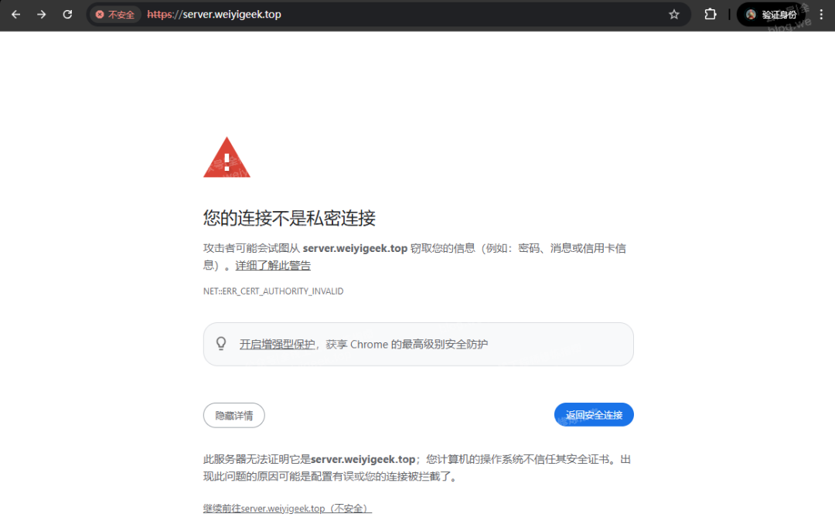This screenshot has height=524, width=835.
Task: Proceed via 继续前往server.weiyigeek.top（不安全）link
Action: [x=286, y=508]
